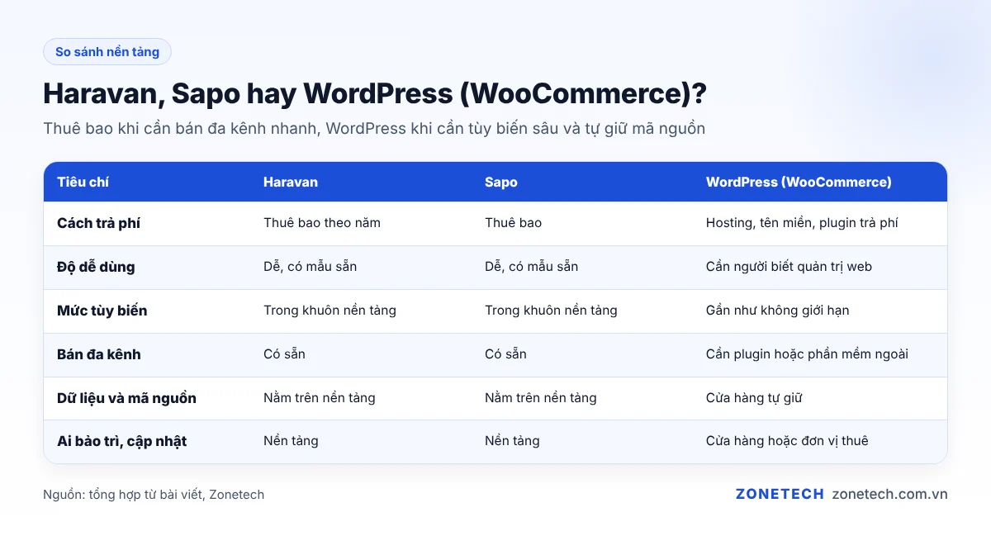This screenshot has height=536, width=991.
Task: Click Haravan's "Dễ, có mẫu sẵn" cell
Action: 311,267
